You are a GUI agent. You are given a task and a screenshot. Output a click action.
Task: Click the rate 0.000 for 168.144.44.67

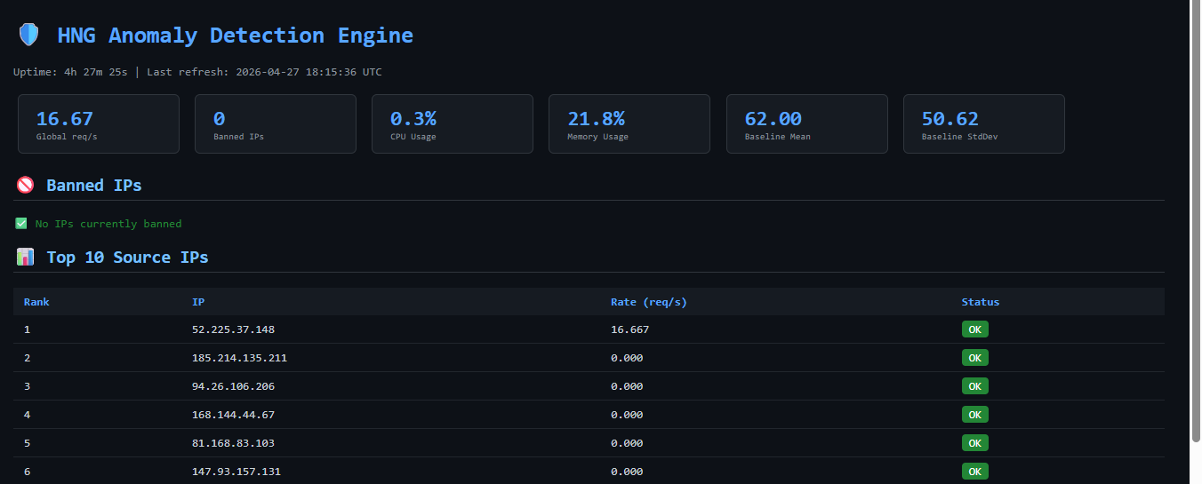click(627, 415)
